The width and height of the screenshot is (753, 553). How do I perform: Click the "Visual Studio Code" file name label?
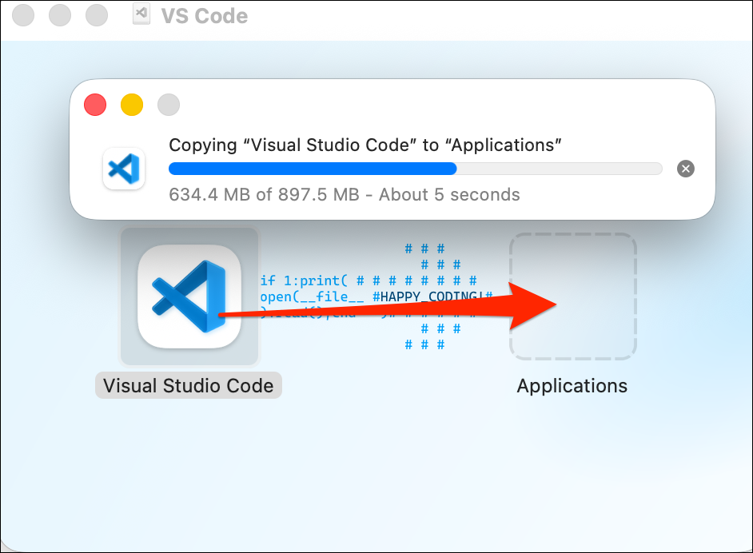189,385
